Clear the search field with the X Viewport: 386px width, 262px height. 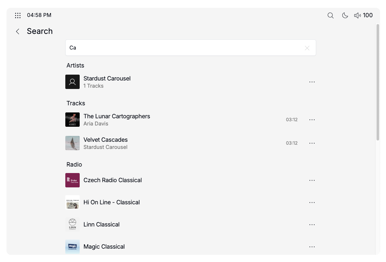[x=307, y=48]
